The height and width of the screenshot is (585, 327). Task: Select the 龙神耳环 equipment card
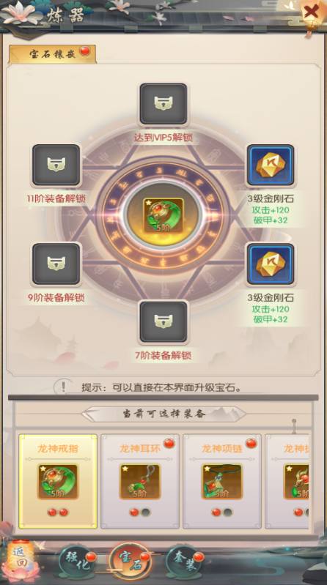(x=140, y=481)
